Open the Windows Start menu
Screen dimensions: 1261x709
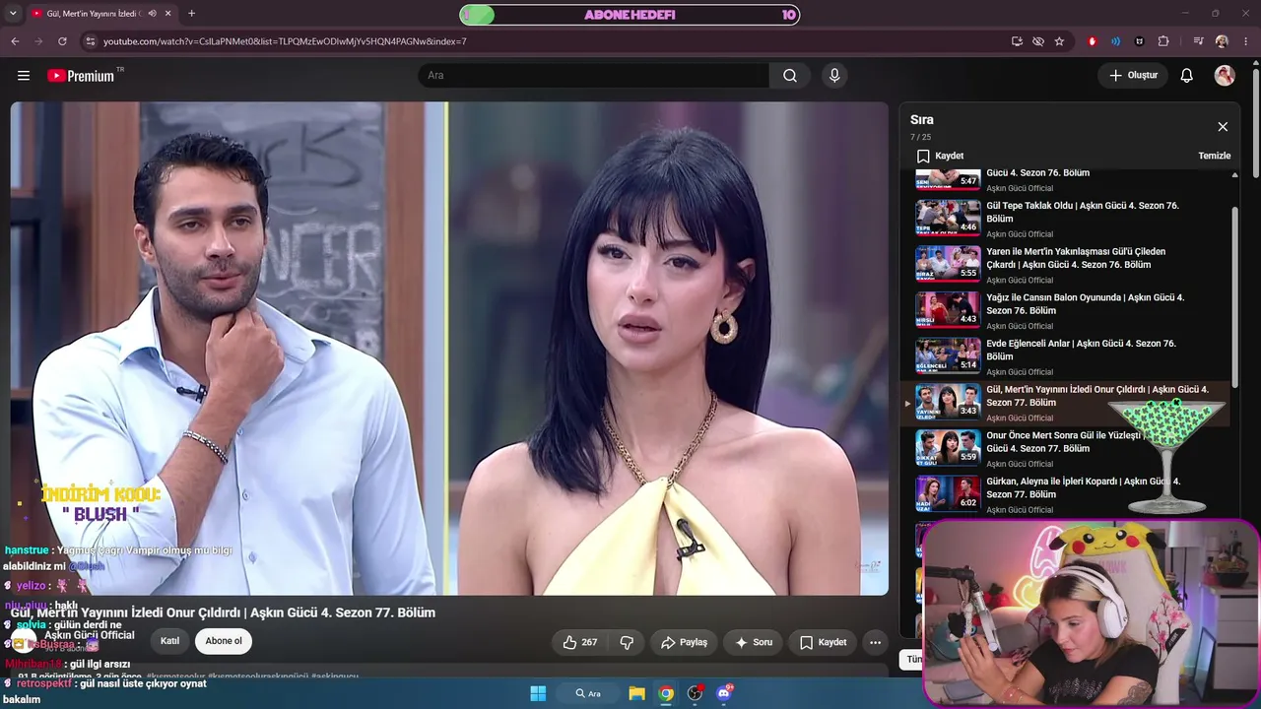click(538, 693)
